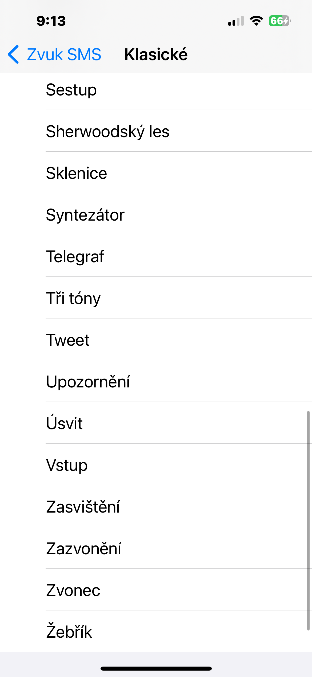Screen dimensions: 312x677
Task: Tap the back chevron arrow
Action: (13, 54)
